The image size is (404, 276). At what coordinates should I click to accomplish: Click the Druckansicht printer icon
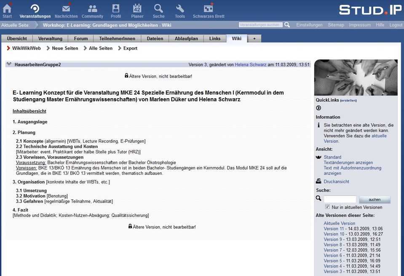coord(318,182)
